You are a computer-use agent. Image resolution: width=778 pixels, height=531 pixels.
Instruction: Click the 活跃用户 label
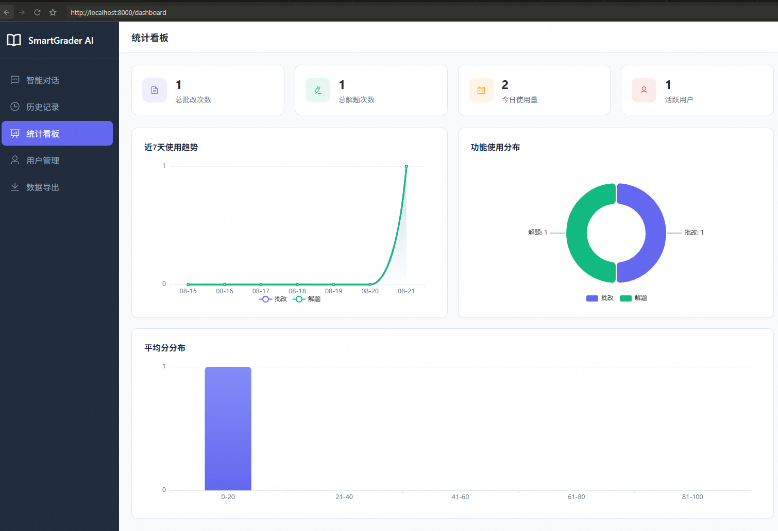679,100
